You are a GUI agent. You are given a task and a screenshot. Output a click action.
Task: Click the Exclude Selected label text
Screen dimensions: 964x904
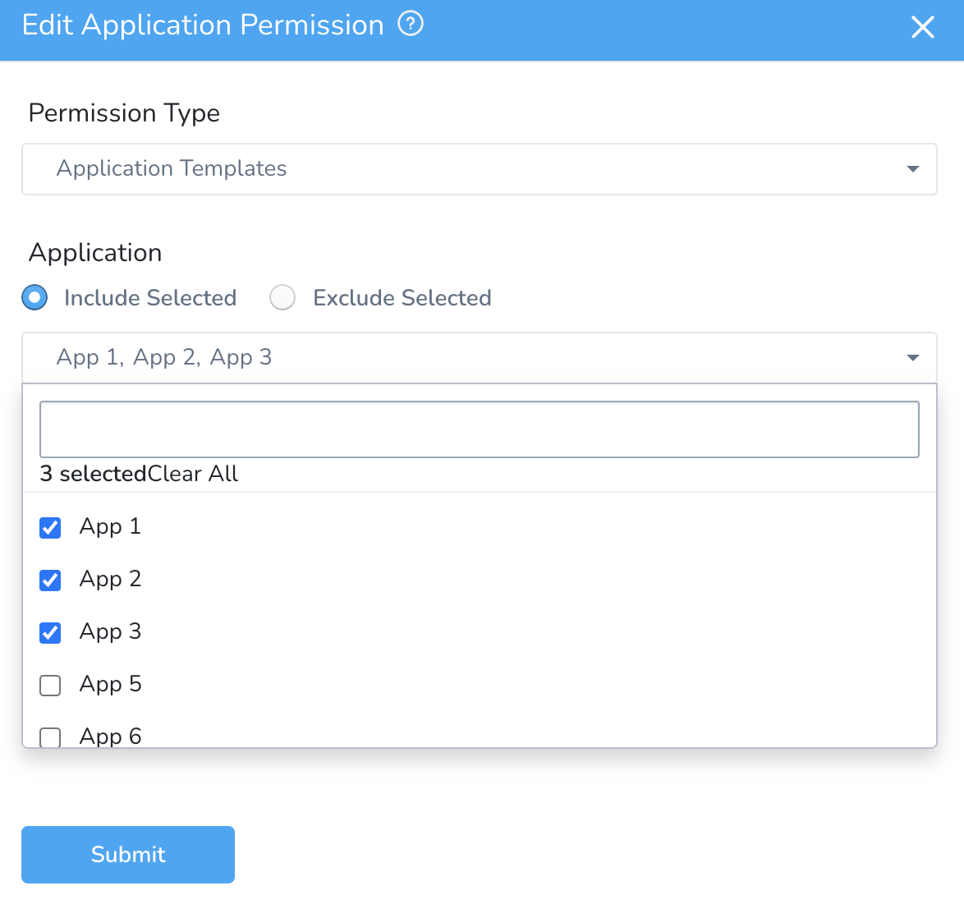tap(402, 297)
